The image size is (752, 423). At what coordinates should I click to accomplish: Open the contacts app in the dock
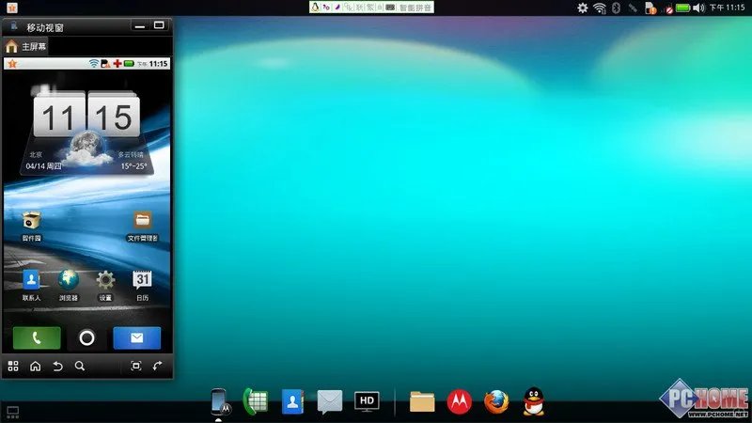click(x=293, y=401)
